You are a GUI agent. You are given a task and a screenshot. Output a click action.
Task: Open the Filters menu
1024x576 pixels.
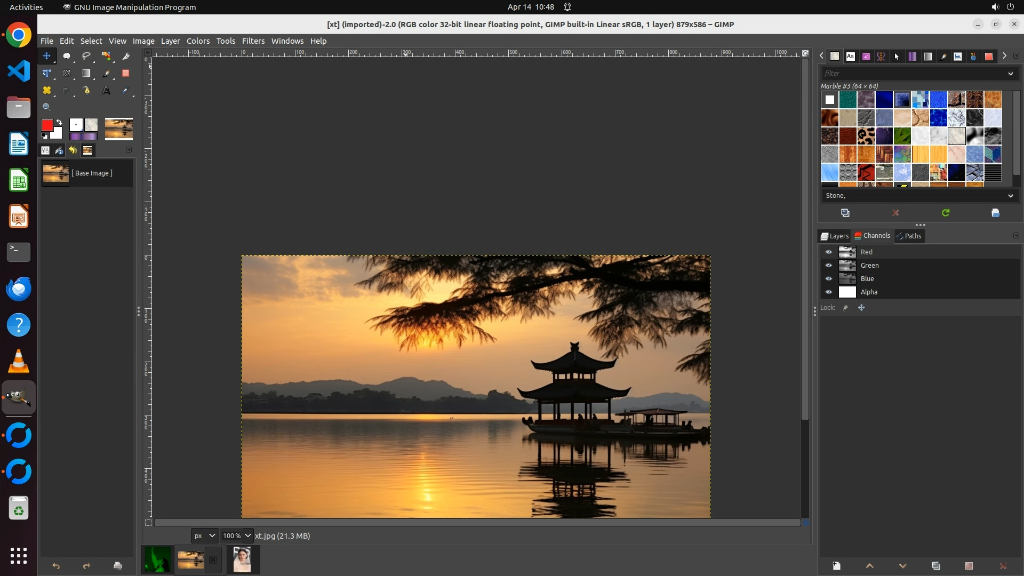point(253,41)
